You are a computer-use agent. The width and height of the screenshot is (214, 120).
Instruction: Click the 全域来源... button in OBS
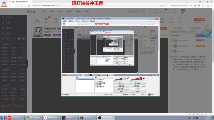[x=121, y=89]
